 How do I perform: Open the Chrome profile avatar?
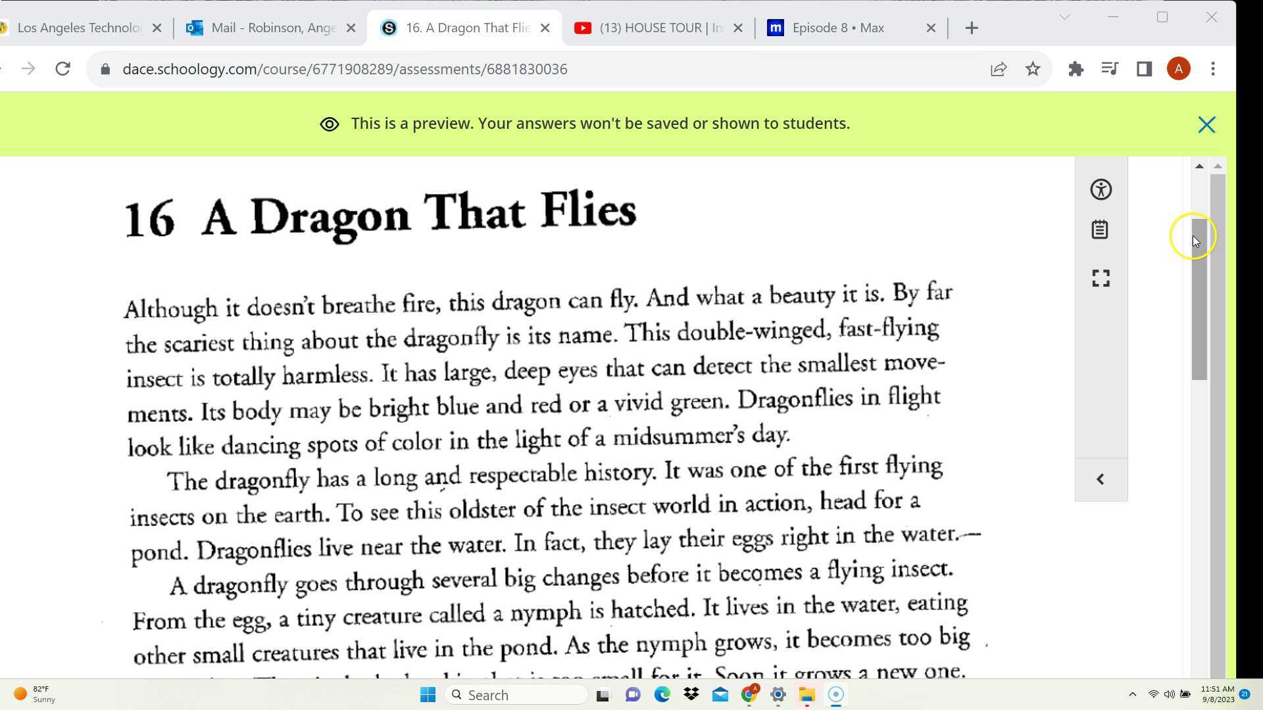tap(1178, 68)
